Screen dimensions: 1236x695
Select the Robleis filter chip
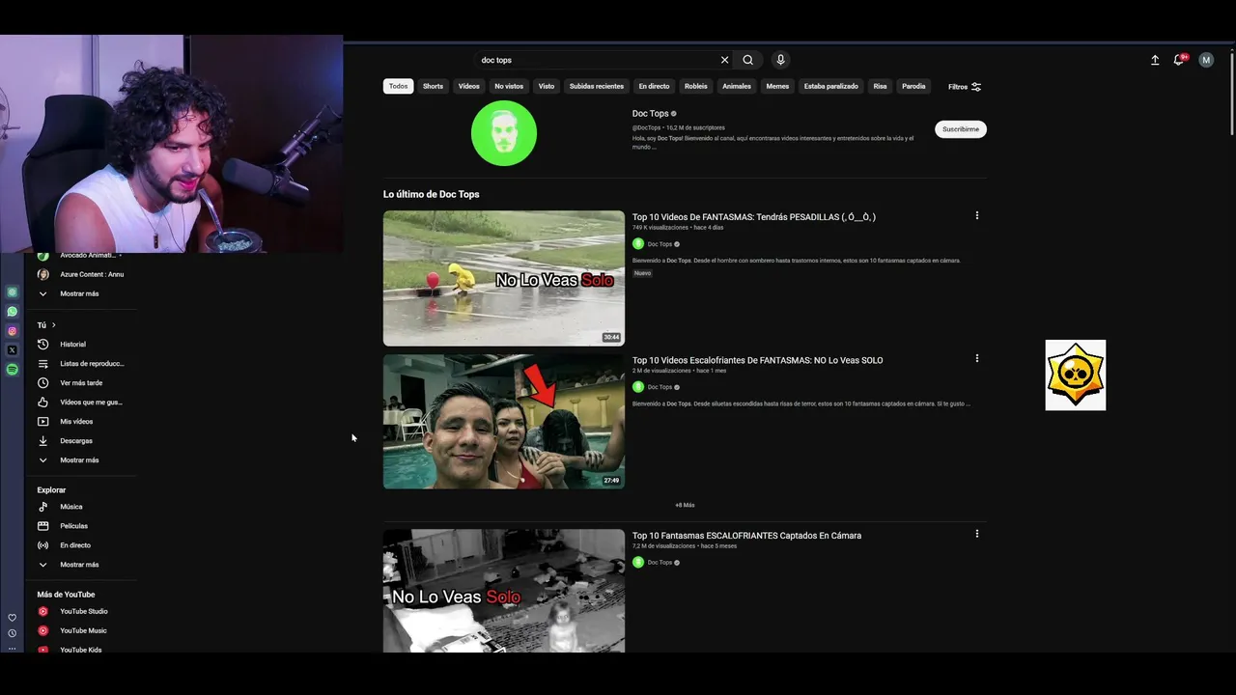pos(696,87)
